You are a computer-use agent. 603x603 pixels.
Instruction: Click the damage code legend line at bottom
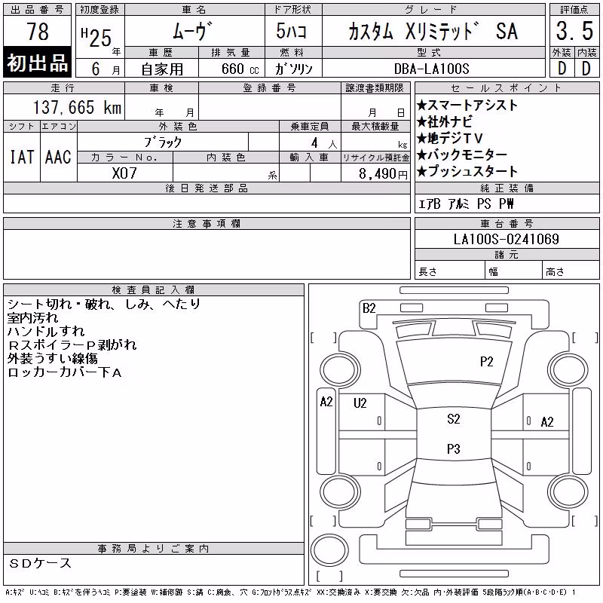(x=290, y=592)
